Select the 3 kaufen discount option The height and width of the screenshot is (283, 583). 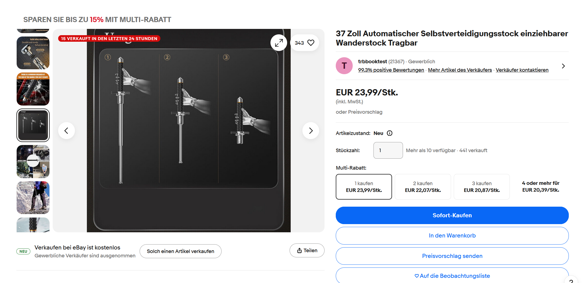click(482, 187)
